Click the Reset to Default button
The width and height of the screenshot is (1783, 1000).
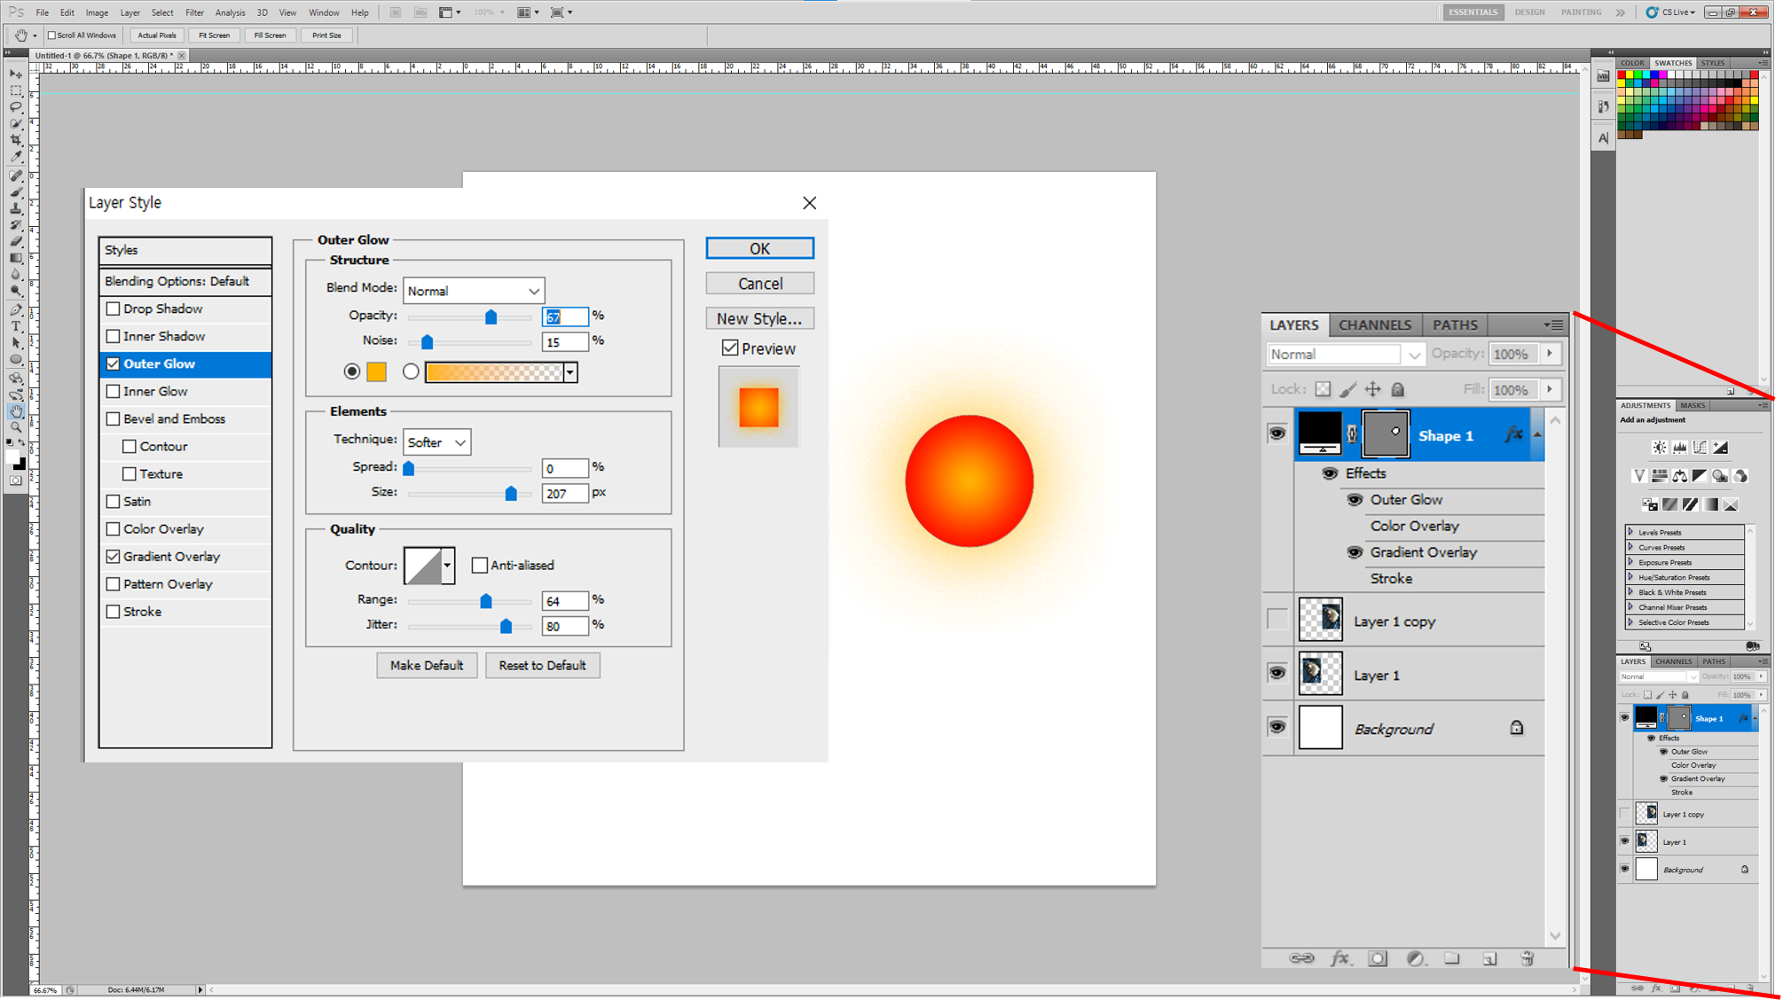click(x=542, y=665)
